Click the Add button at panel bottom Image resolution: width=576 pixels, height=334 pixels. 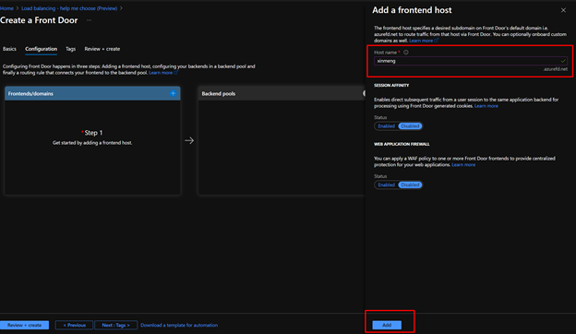pos(387,325)
